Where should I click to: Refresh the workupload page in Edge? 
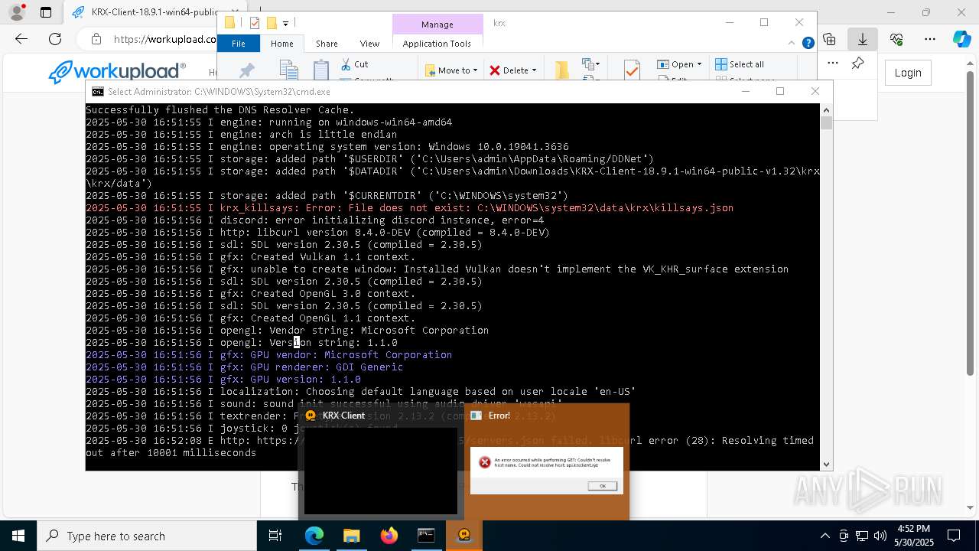55,39
